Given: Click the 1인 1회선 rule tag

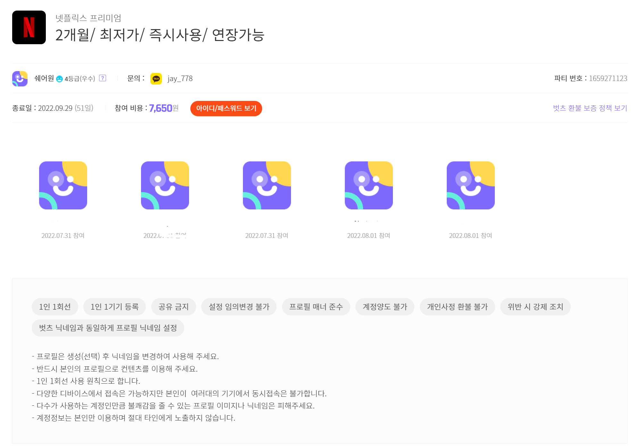Looking at the screenshot, I should tap(55, 307).
